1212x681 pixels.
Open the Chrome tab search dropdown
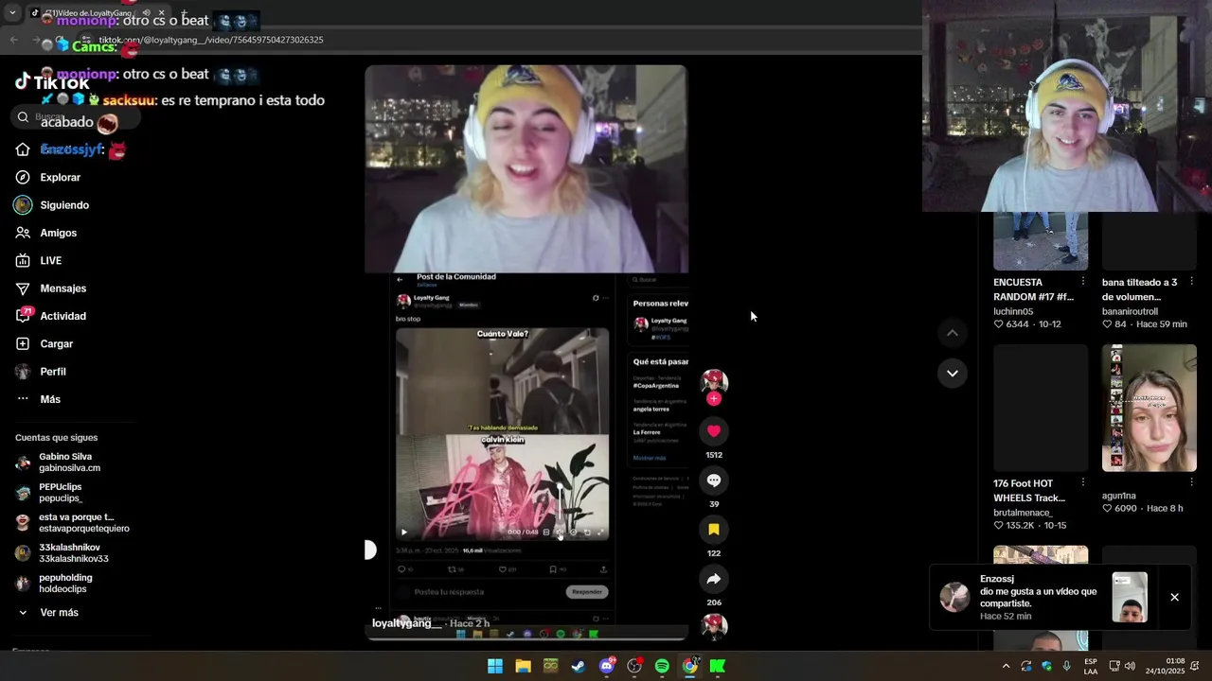click(11, 13)
